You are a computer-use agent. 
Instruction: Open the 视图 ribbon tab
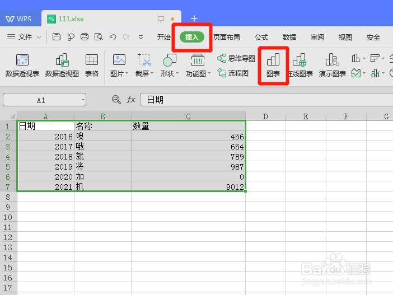(345, 38)
